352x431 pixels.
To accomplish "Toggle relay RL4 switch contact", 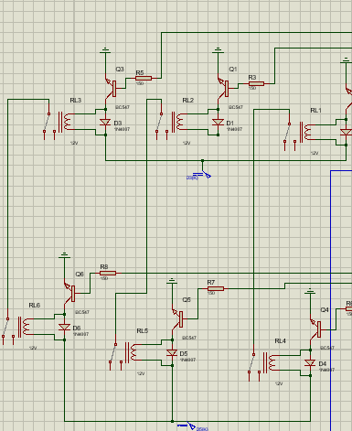I will [x=253, y=363].
